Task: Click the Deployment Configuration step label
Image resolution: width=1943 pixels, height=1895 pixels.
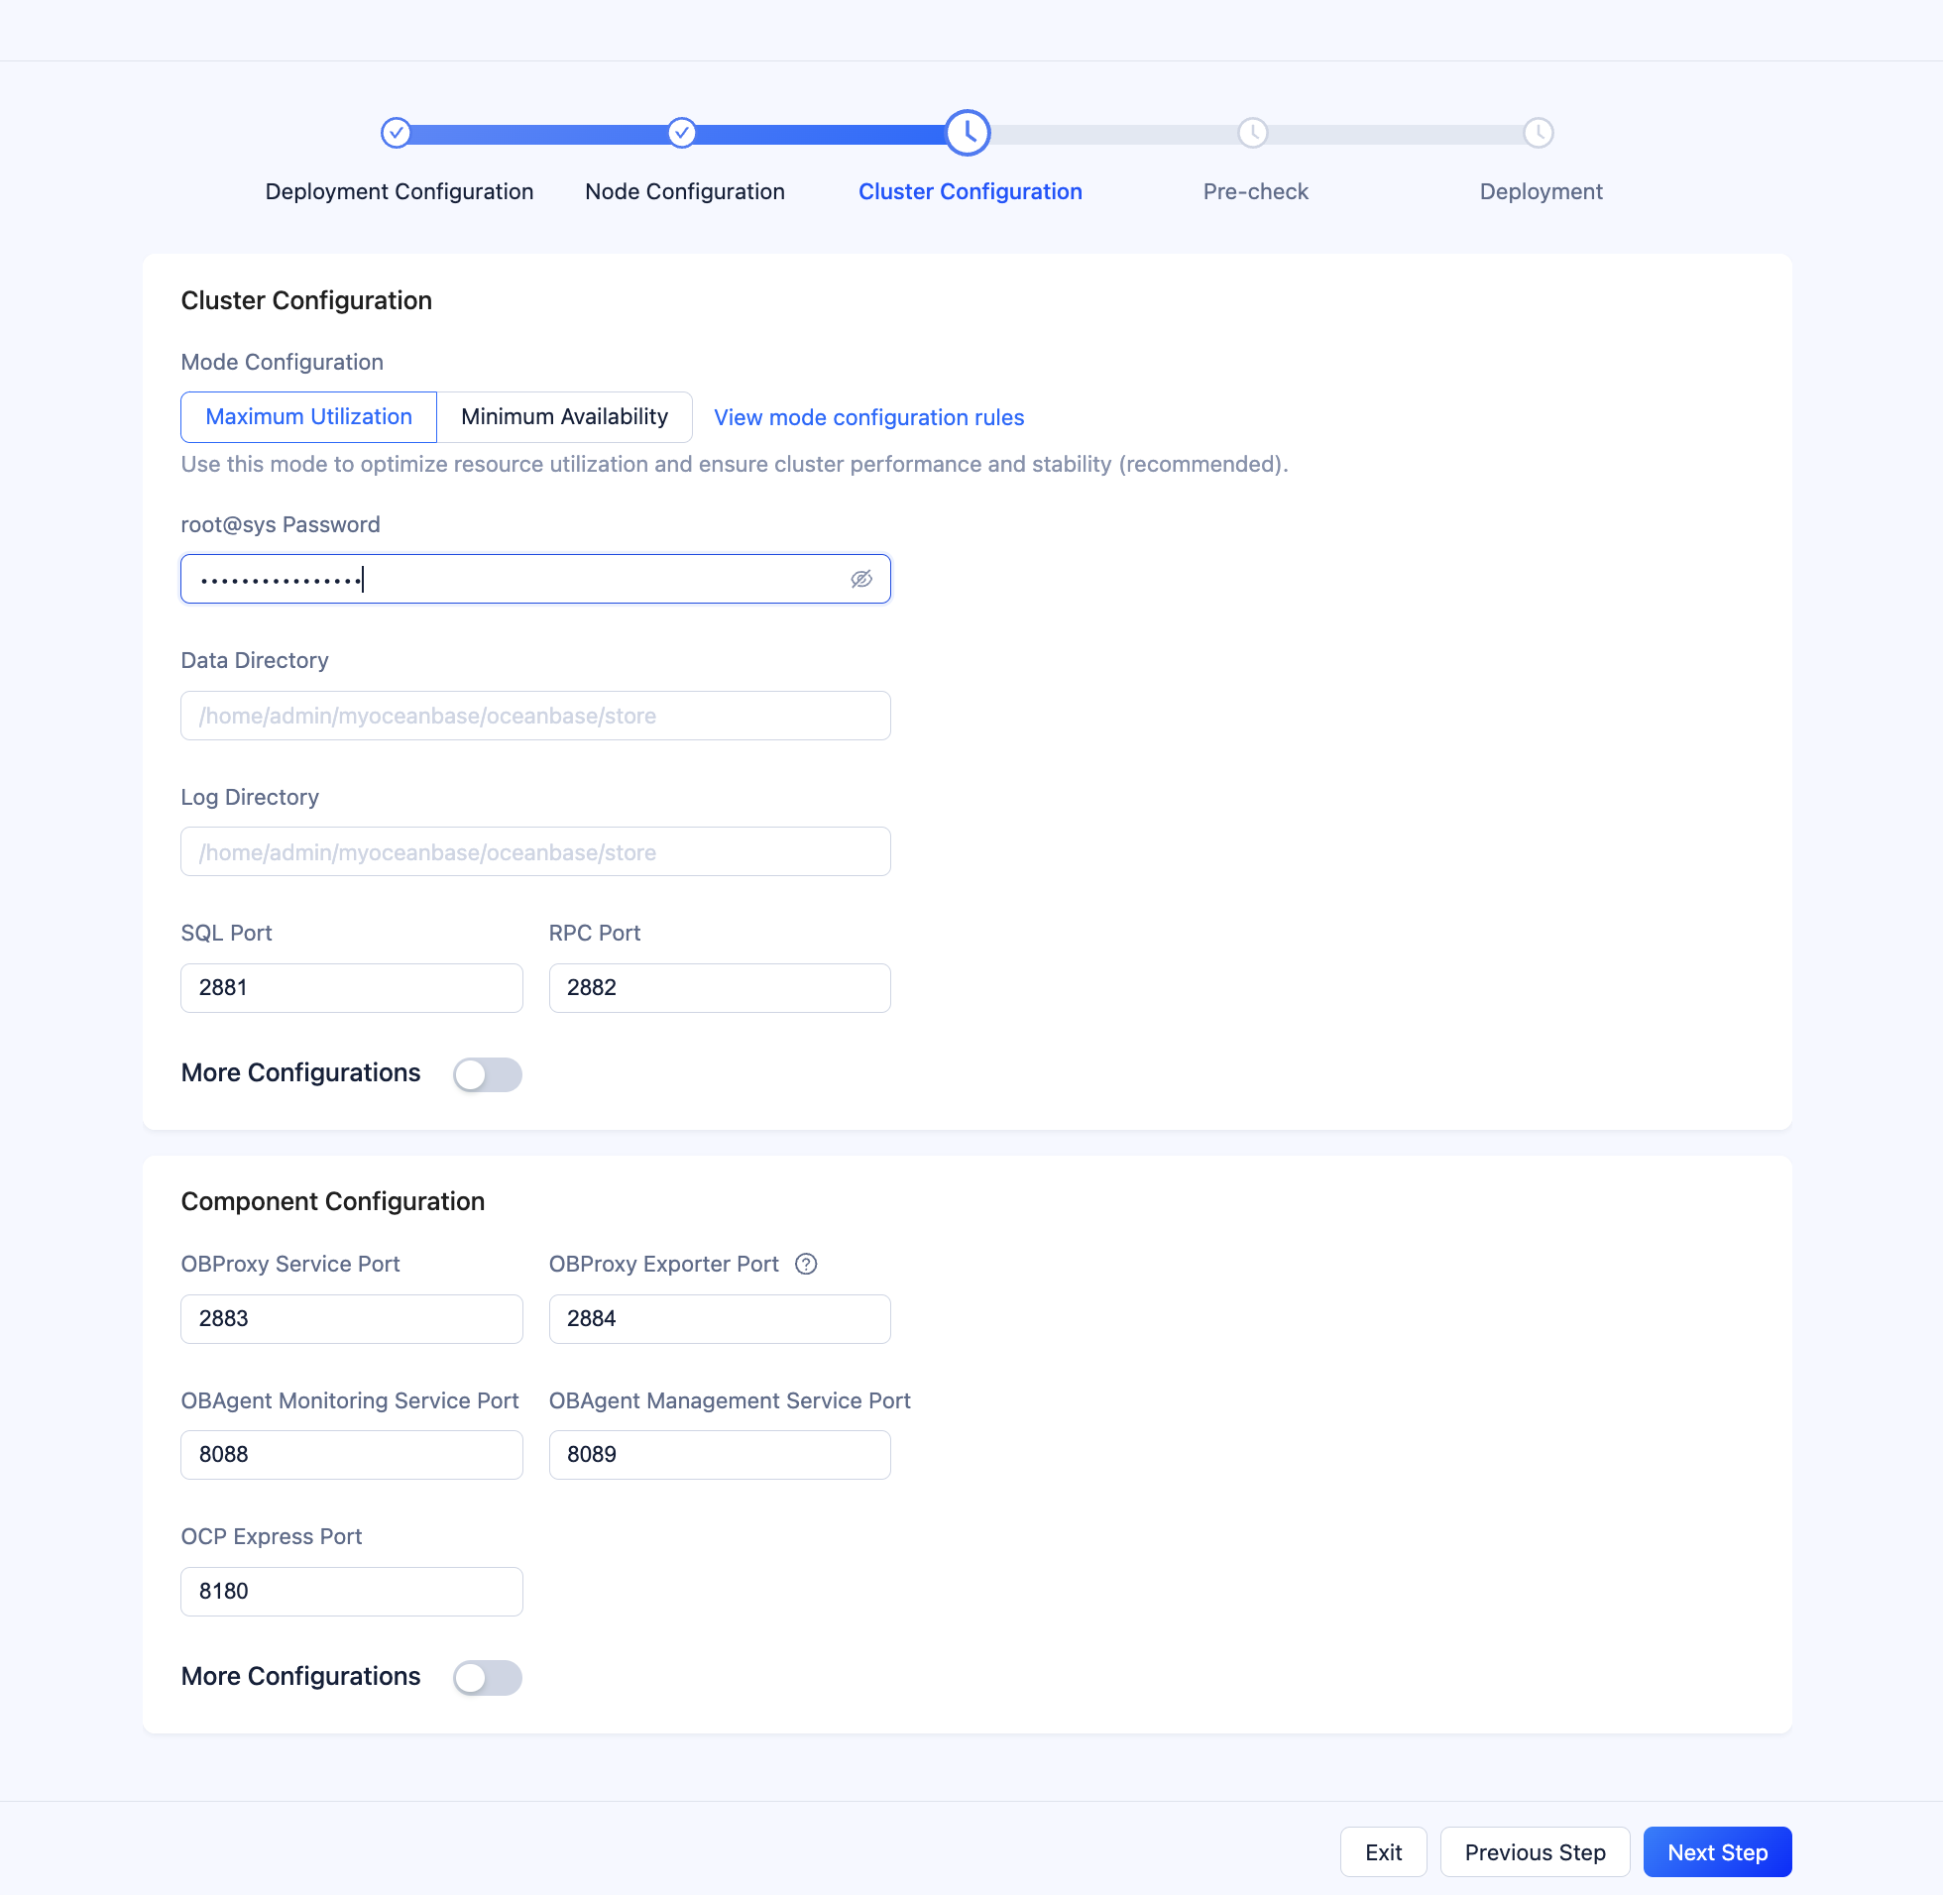Action: point(400,191)
